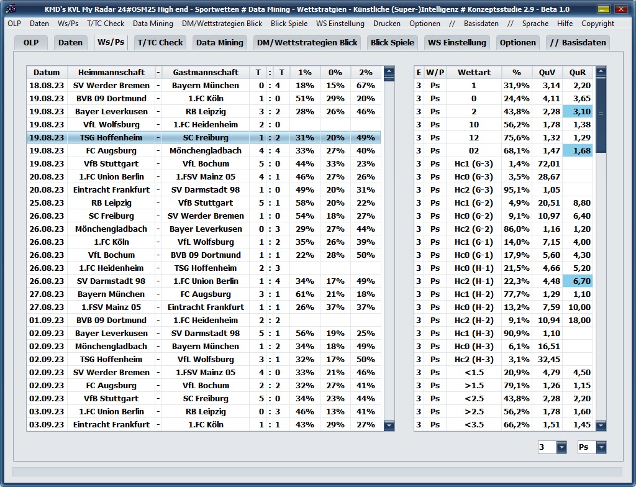
Task: Select the BVB 09 Dortmund vs 1.FC Köln row
Action: tap(204, 99)
